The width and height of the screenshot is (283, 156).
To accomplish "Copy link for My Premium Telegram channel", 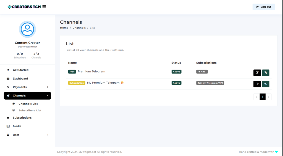I will 266,84.
